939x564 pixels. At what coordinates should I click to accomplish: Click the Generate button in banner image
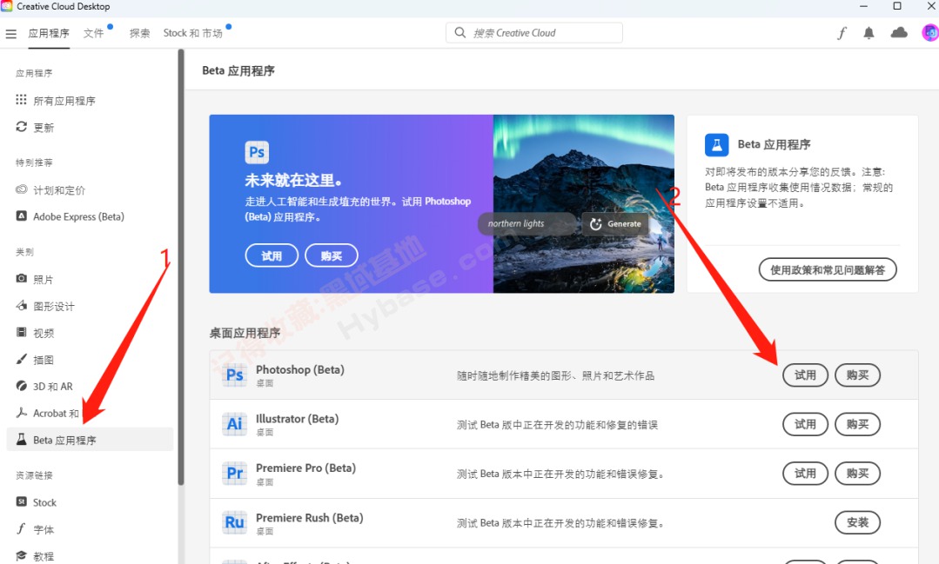pos(615,223)
